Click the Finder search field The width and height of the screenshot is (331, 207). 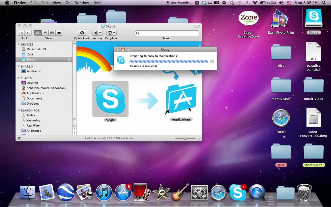[167, 33]
